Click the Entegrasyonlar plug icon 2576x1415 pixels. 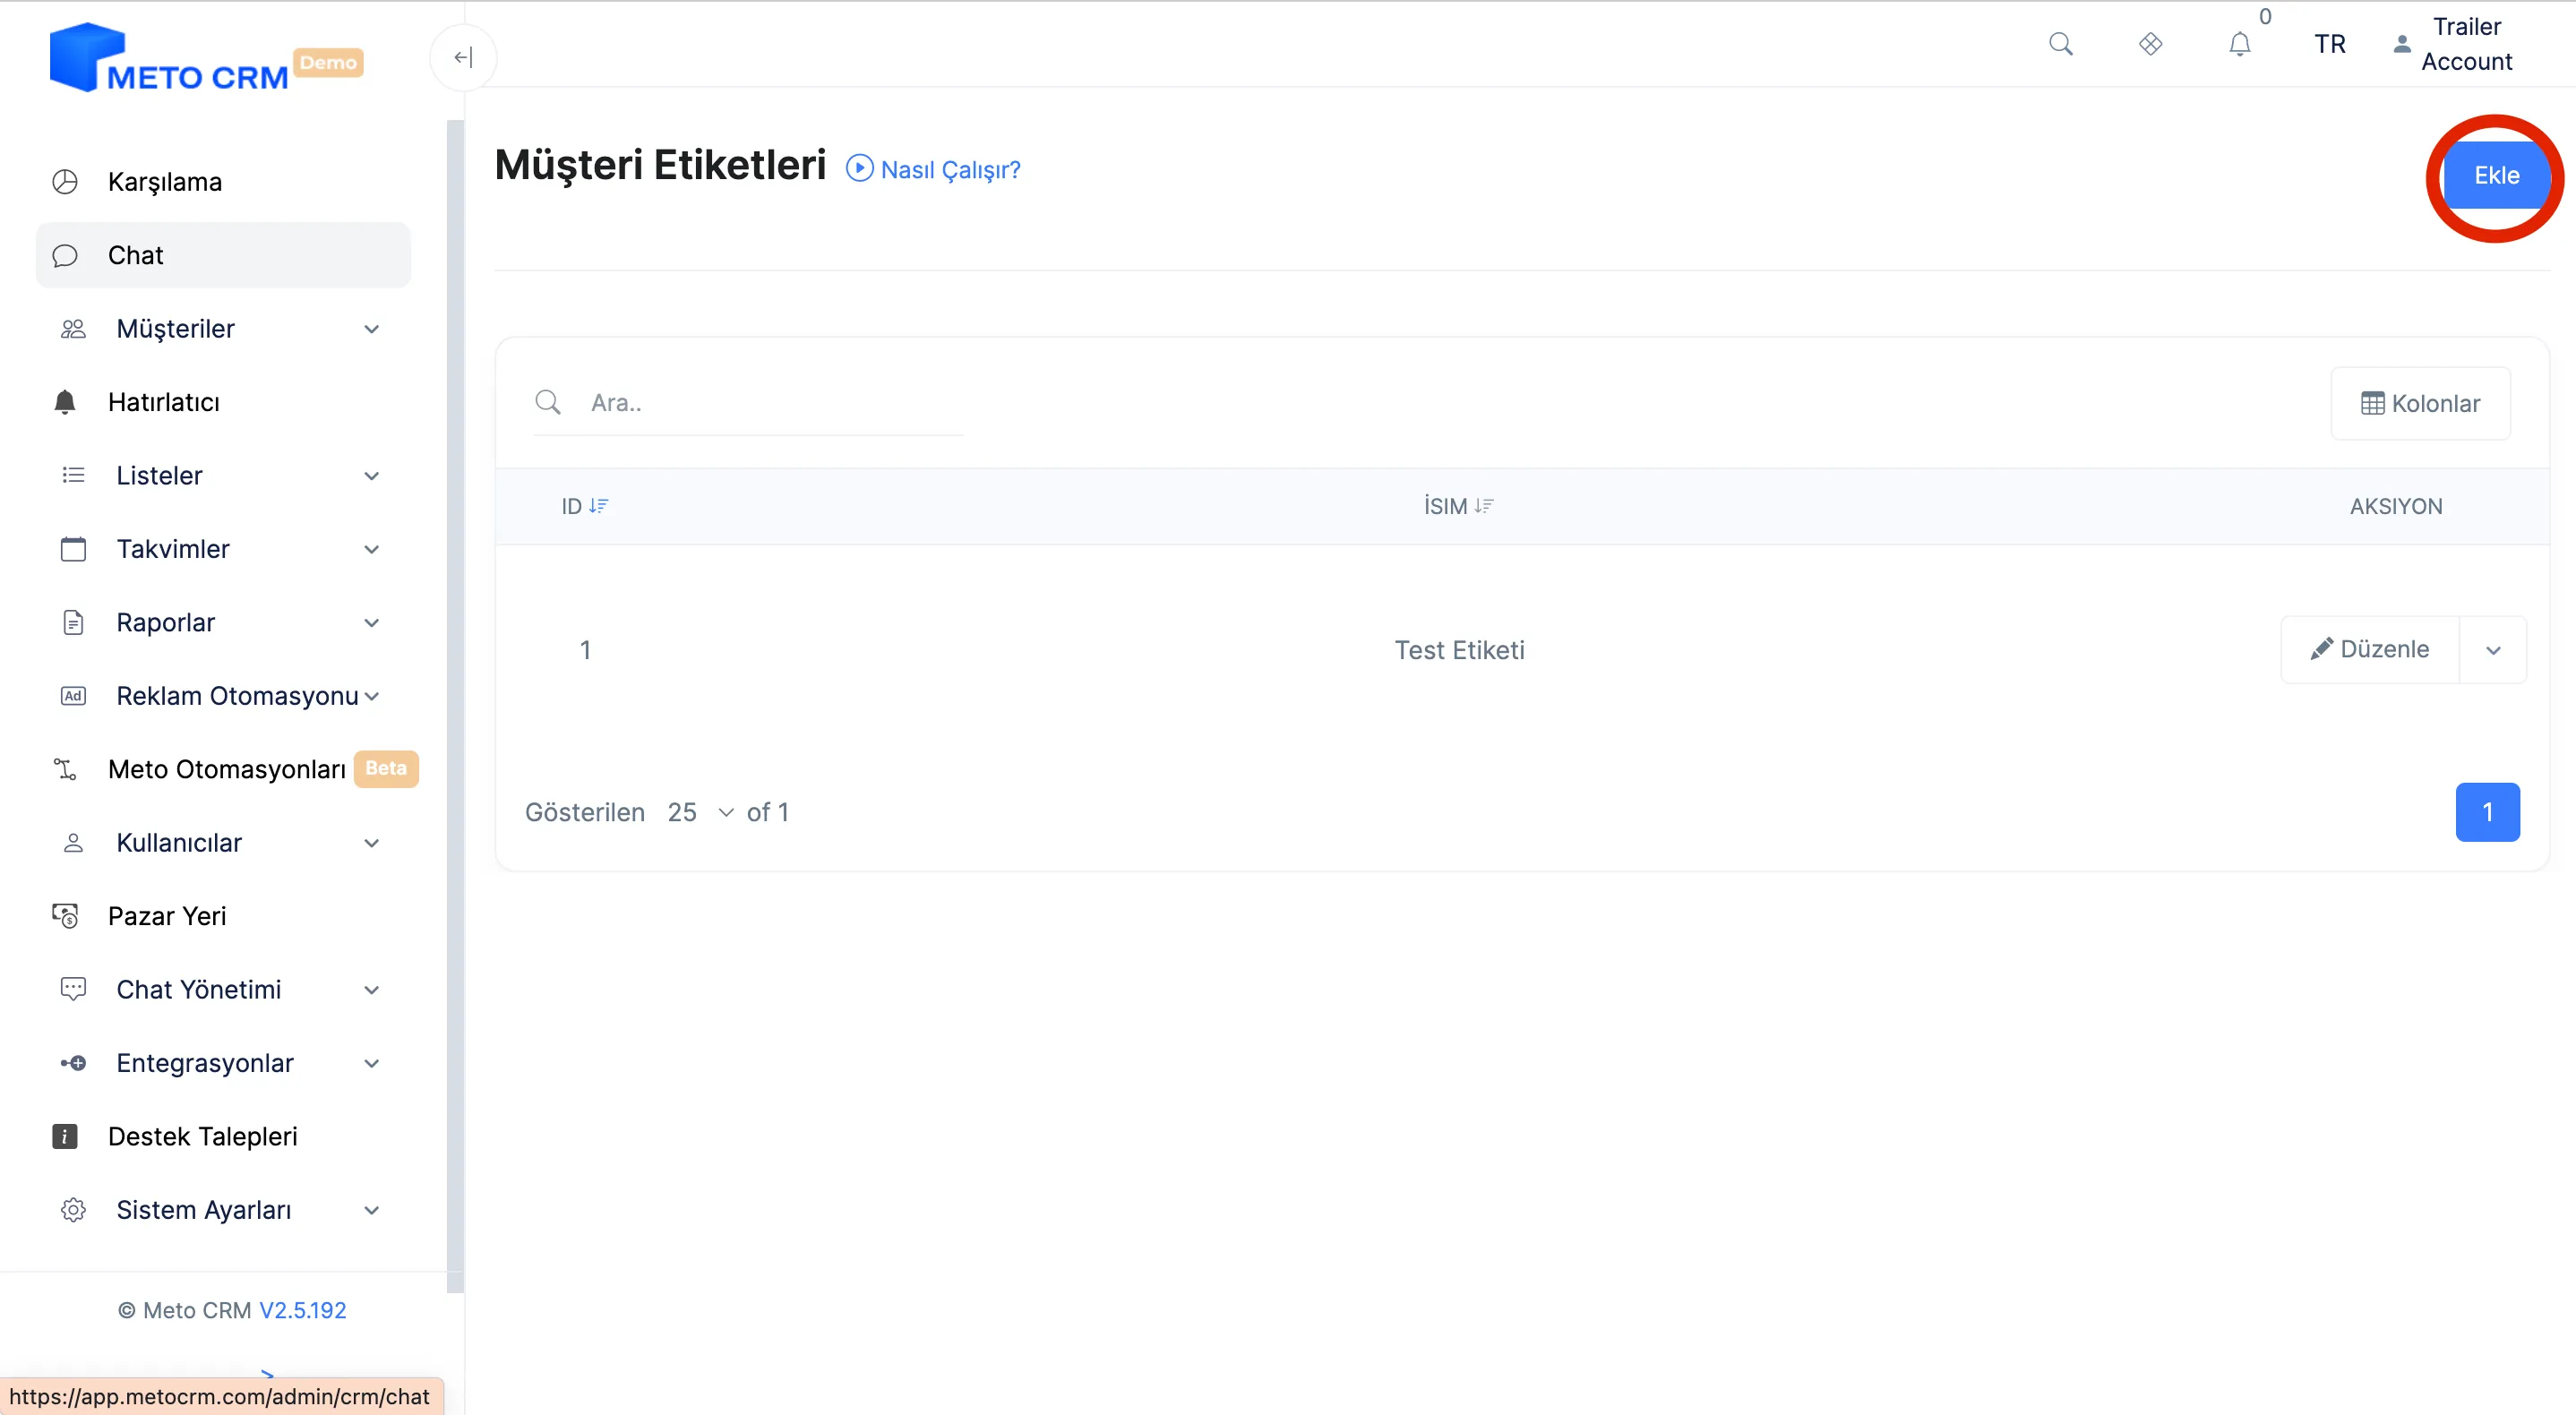coord(73,1063)
